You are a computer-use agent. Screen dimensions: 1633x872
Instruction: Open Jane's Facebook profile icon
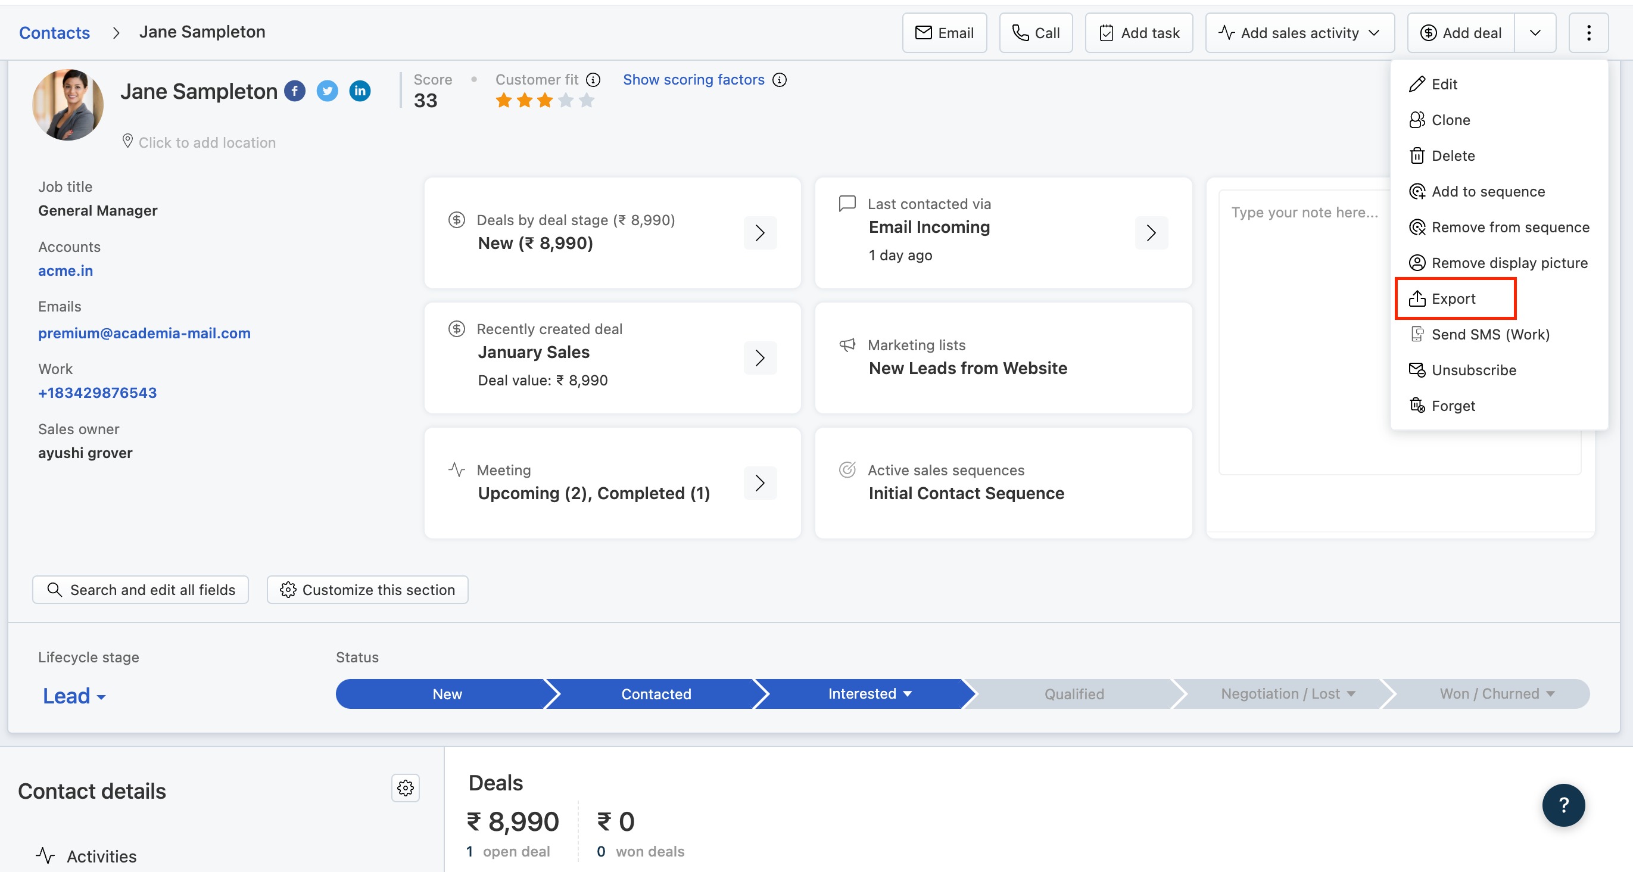pyautogui.click(x=295, y=91)
